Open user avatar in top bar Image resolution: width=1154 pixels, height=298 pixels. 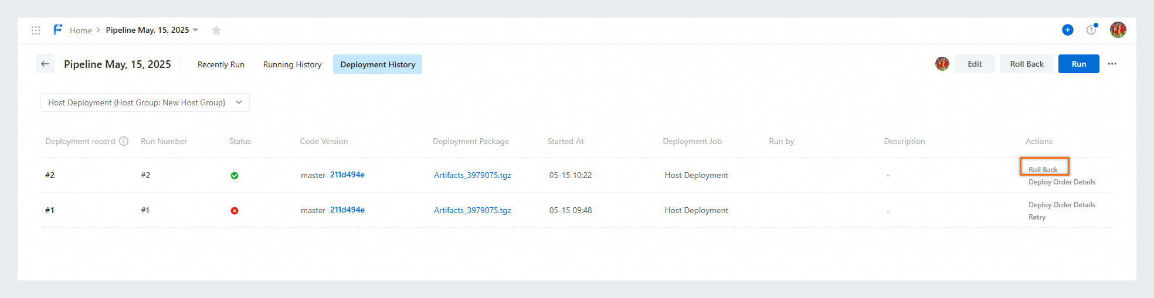[x=1118, y=30]
